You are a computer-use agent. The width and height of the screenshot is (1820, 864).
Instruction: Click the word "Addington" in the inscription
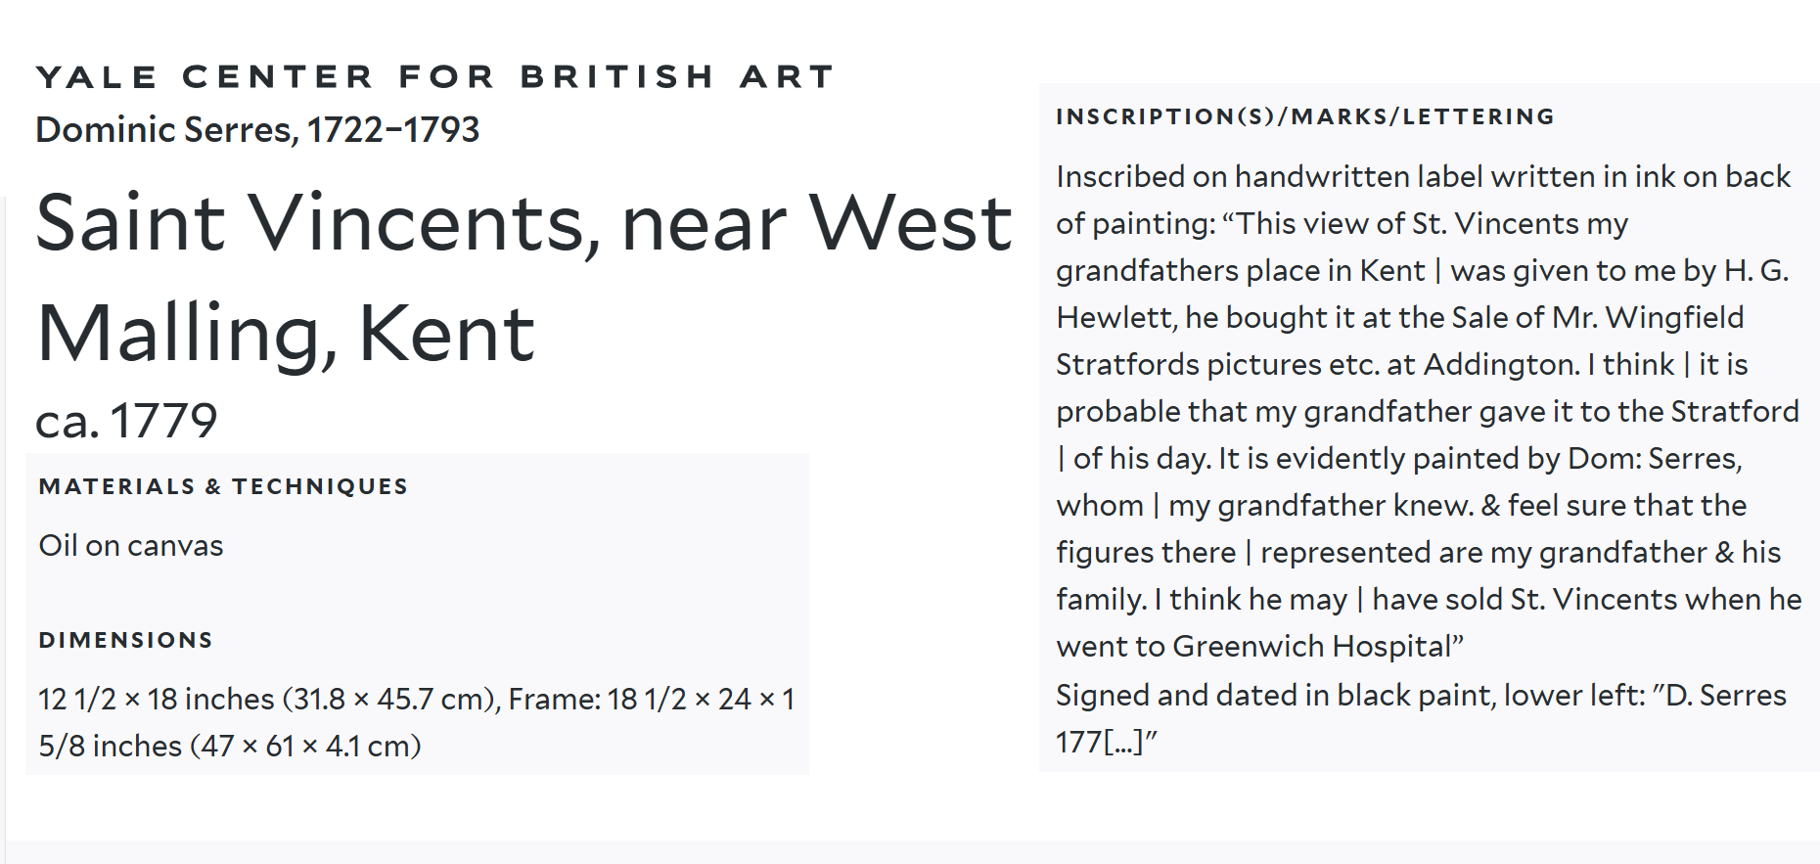click(1497, 364)
